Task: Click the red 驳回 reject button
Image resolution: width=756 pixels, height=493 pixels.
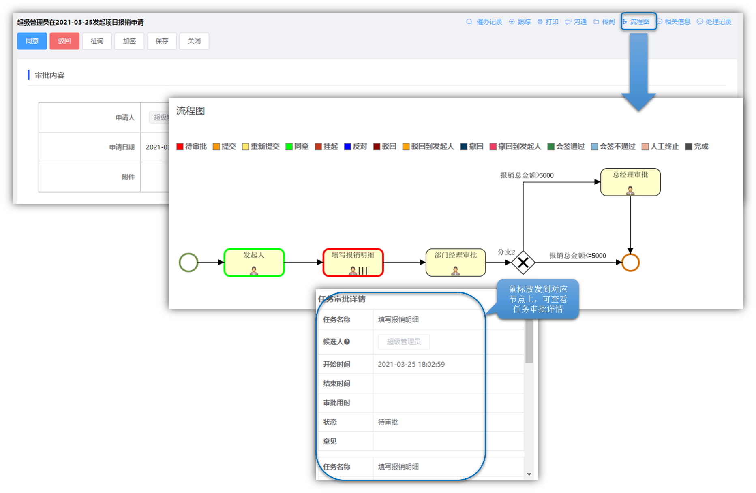Action: coord(64,41)
